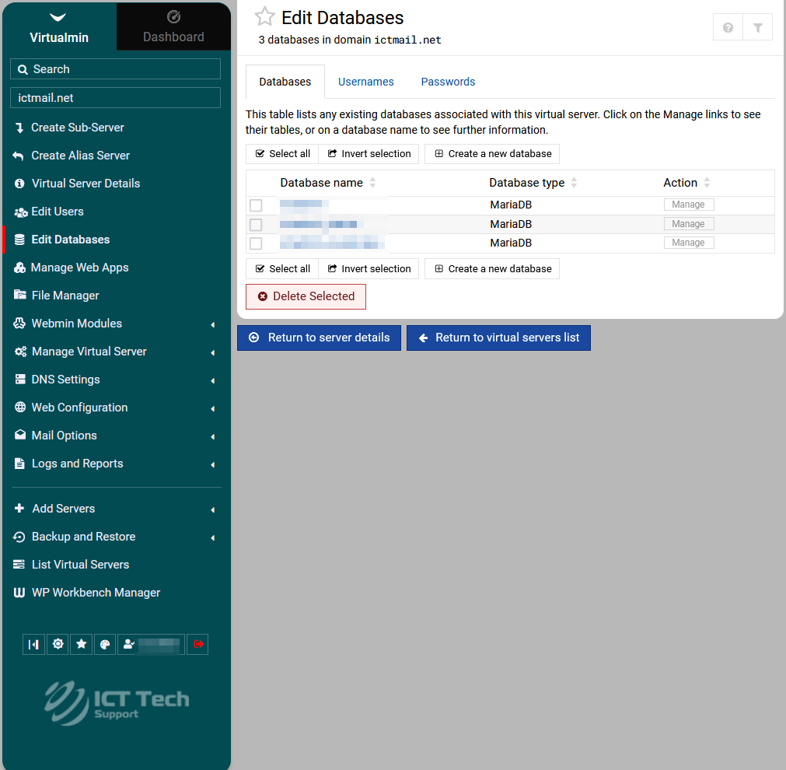Click the user account button
The width and height of the screenshot is (786, 770).
(x=151, y=645)
